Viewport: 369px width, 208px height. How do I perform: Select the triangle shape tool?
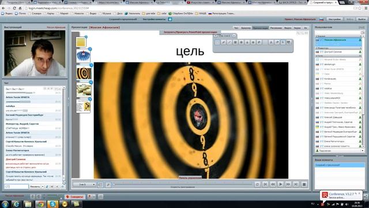247,42
